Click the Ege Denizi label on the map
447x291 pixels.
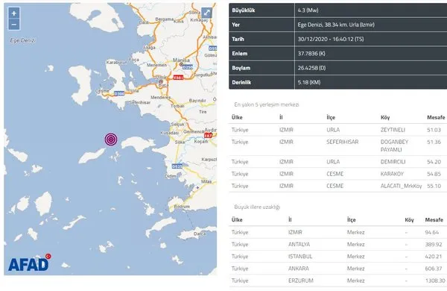click(x=23, y=40)
